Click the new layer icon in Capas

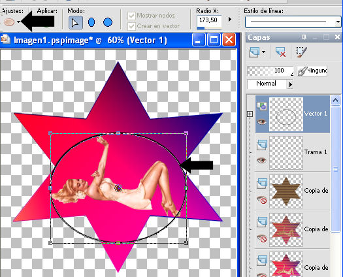254,52
